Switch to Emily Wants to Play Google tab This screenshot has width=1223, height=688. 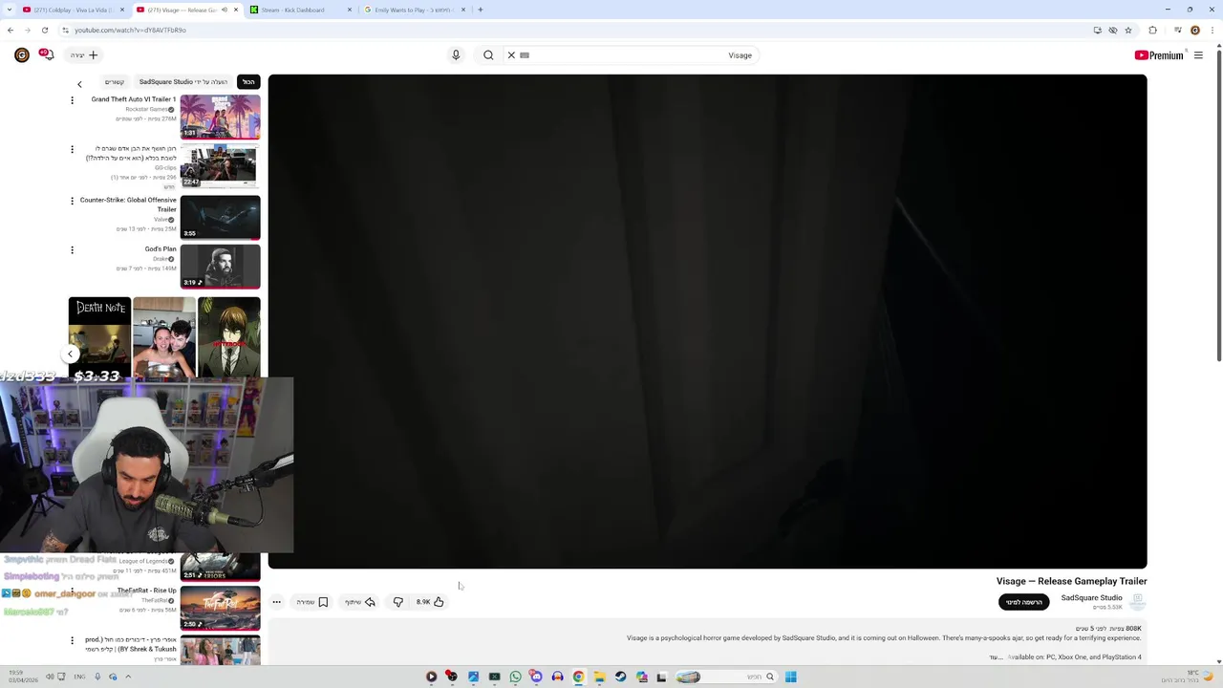(414, 10)
